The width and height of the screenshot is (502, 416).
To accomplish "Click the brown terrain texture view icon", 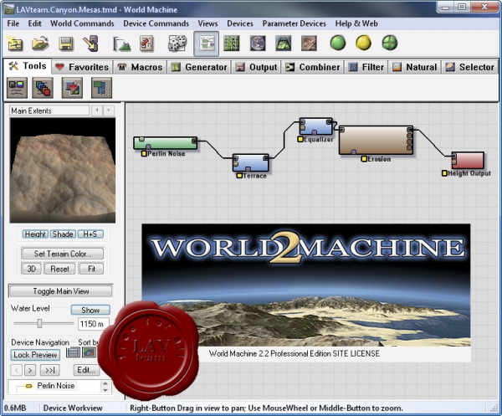I will pyautogui.click(x=309, y=44).
